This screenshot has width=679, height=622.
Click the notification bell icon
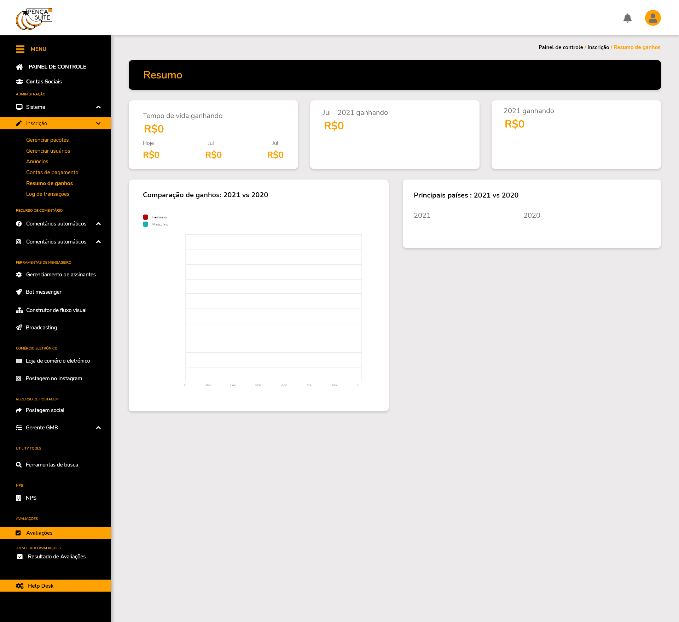(x=627, y=18)
